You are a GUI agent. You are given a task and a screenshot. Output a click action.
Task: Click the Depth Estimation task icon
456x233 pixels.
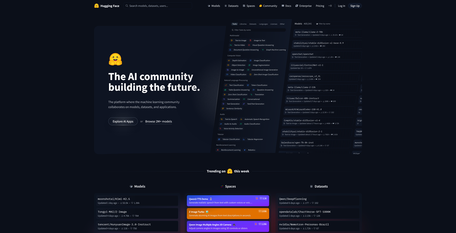point(229,61)
